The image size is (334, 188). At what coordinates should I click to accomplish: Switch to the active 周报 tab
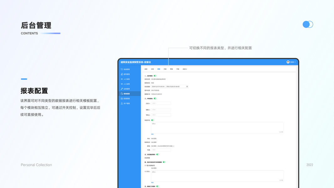click(159, 69)
